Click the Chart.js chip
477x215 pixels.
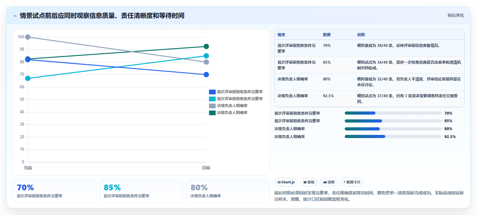tap(286, 182)
